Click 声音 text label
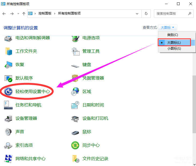 click(x=20, y=132)
